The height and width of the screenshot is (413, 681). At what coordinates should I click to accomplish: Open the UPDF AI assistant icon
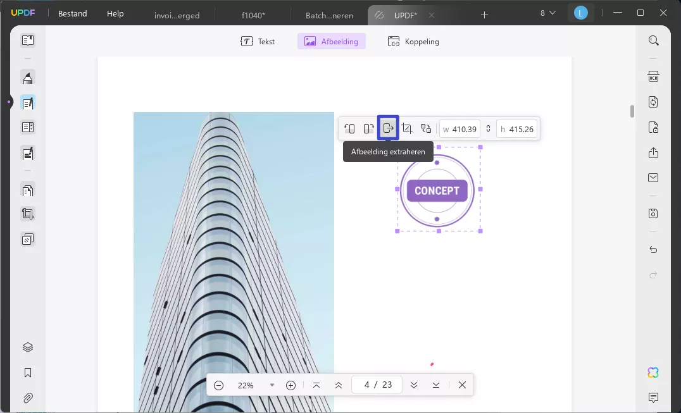click(x=653, y=373)
